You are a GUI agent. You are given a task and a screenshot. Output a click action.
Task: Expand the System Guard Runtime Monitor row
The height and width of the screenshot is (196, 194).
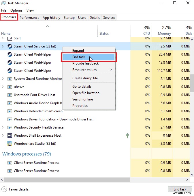click(x=3, y=78)
